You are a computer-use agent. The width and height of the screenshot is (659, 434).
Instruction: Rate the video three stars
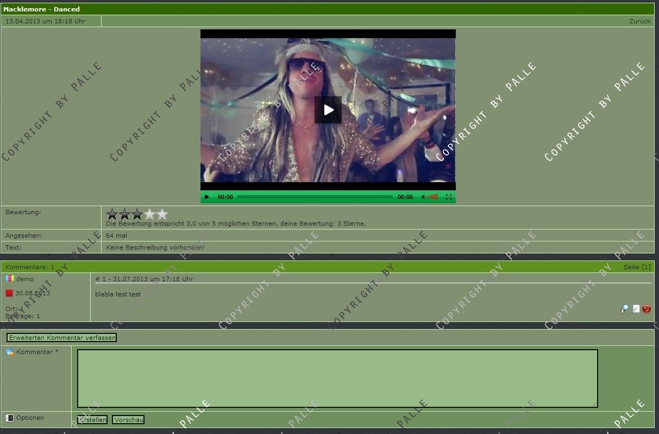click(137, 214)
